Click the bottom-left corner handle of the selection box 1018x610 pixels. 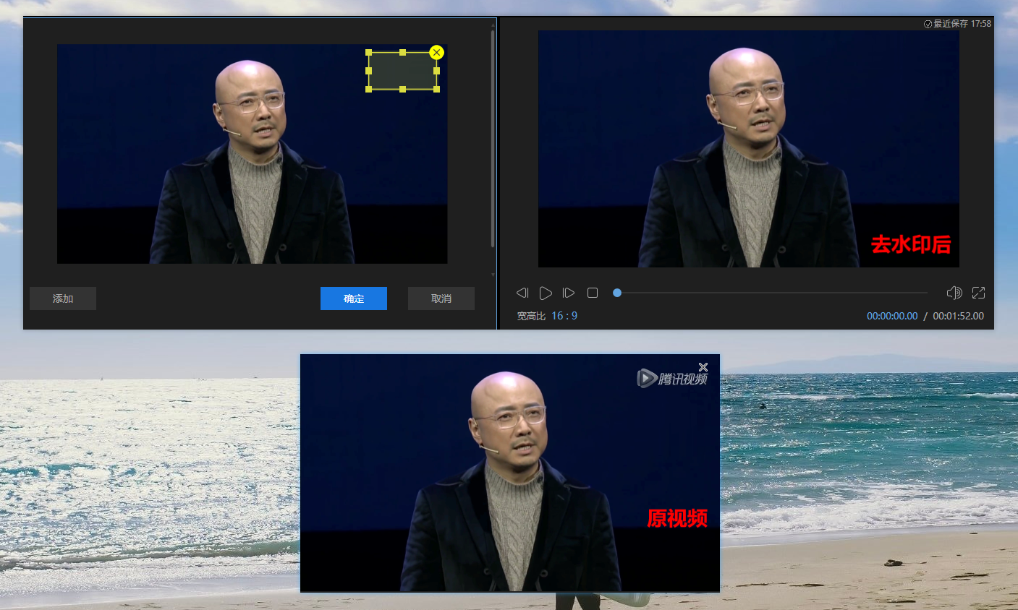point(369,89)
